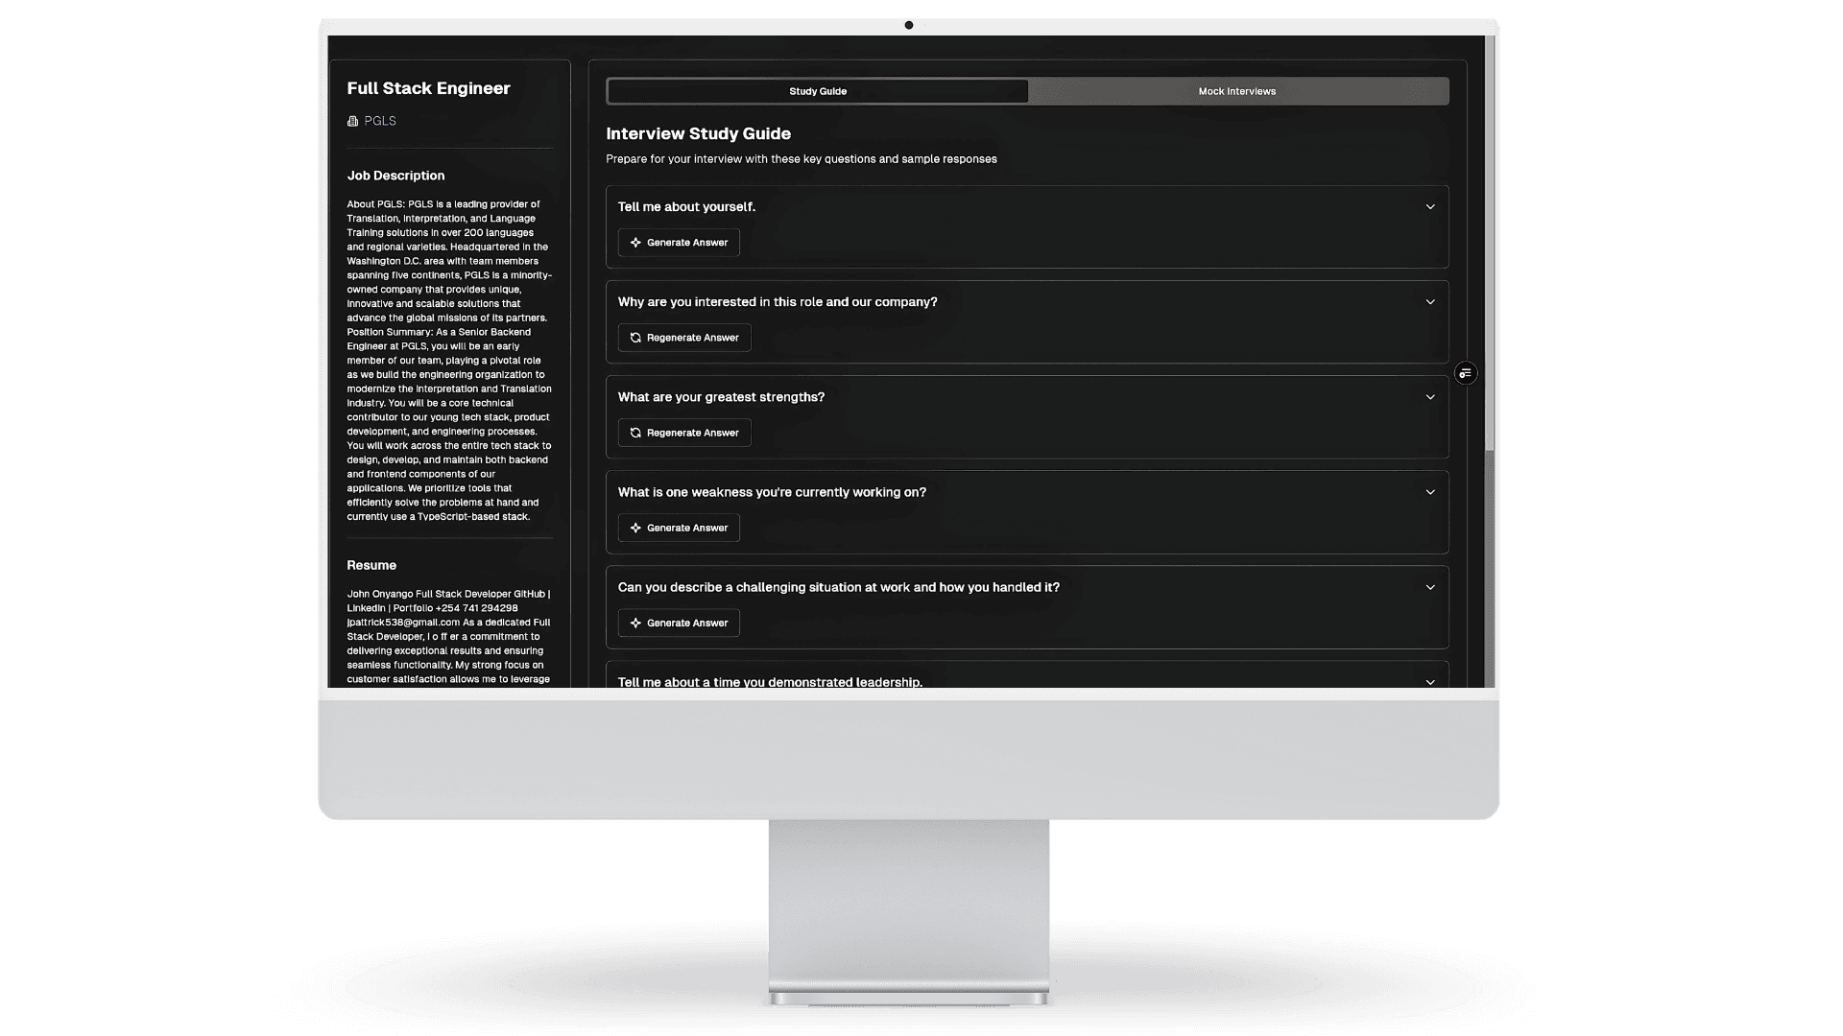The height and width of the screenshot is (1036, 1843).
Task: Expand the weakness question chevron
Action: (x=1429, y=492)
